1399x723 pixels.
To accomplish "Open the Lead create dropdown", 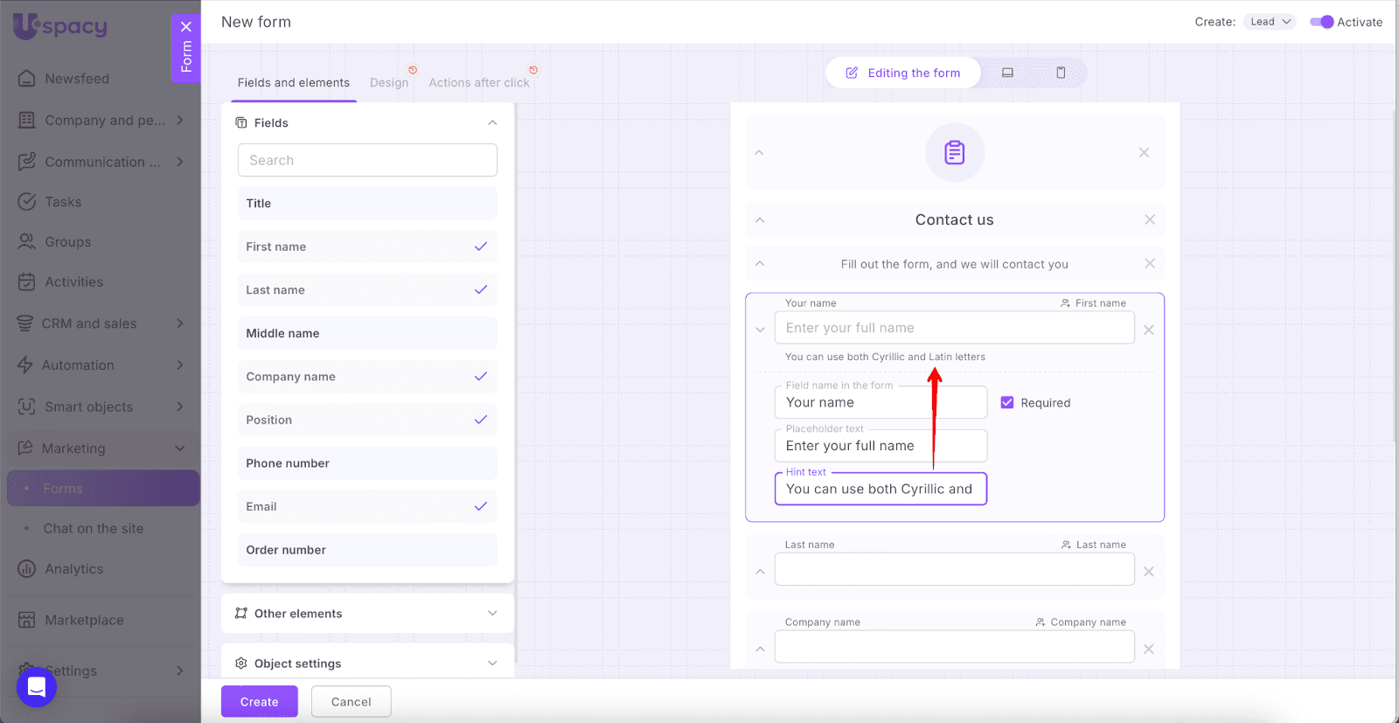I will [1270, 22].
